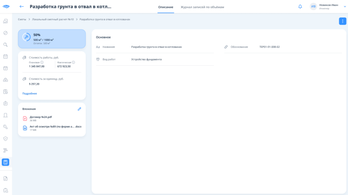Click the Основное section heading
This screenshot has height=195, width=348.
[103, 37]
